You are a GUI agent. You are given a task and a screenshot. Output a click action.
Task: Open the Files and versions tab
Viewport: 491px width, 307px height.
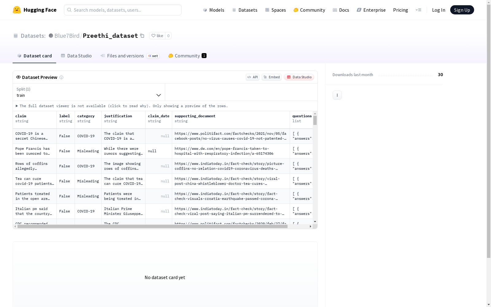point(130,56)
